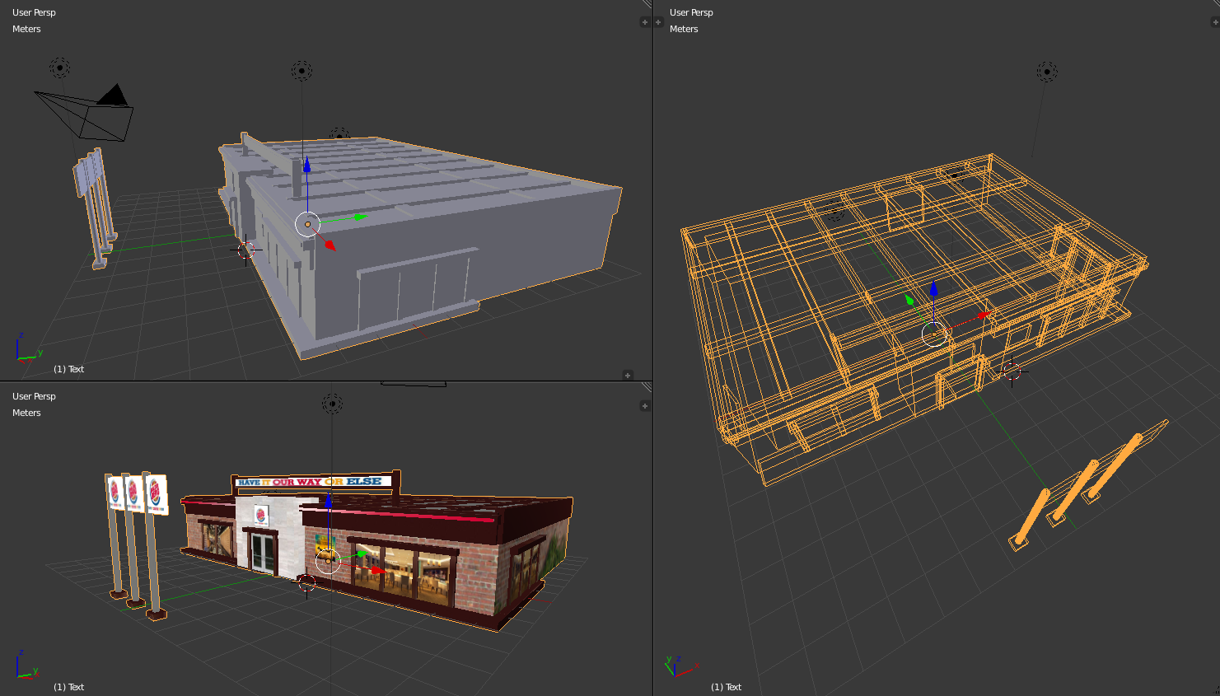Click the blue Z-axis arrow in wireframe viewport
Screen dimensions: 1220x696
pyautogui.click(x=933, y=290)
